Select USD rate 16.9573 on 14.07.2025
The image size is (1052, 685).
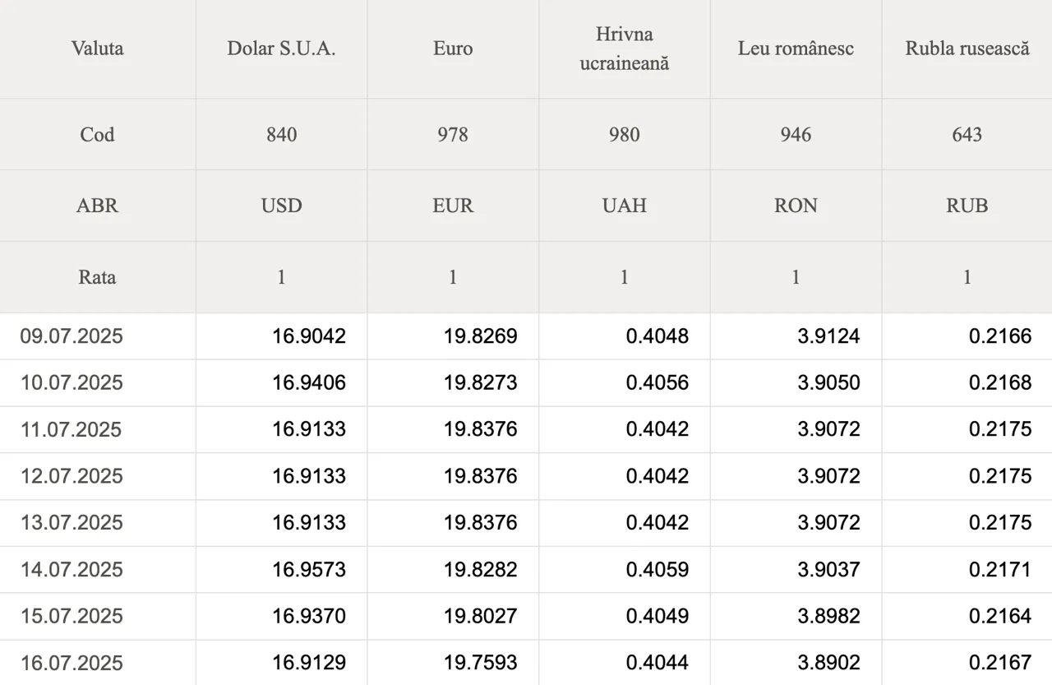(x=309, y=569)
